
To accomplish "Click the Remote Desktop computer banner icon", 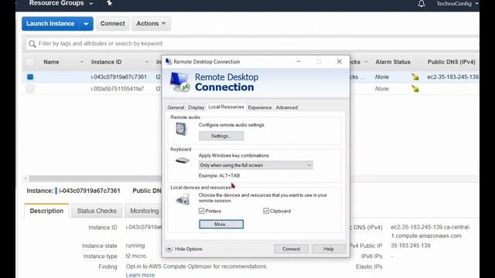I will click(x=179, y=82).
